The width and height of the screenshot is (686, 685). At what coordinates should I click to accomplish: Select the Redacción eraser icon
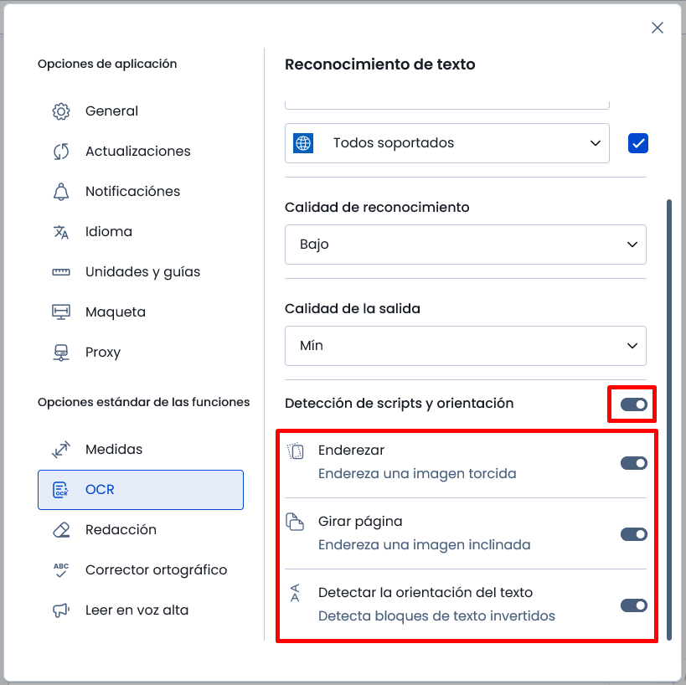tap(61, 530)
